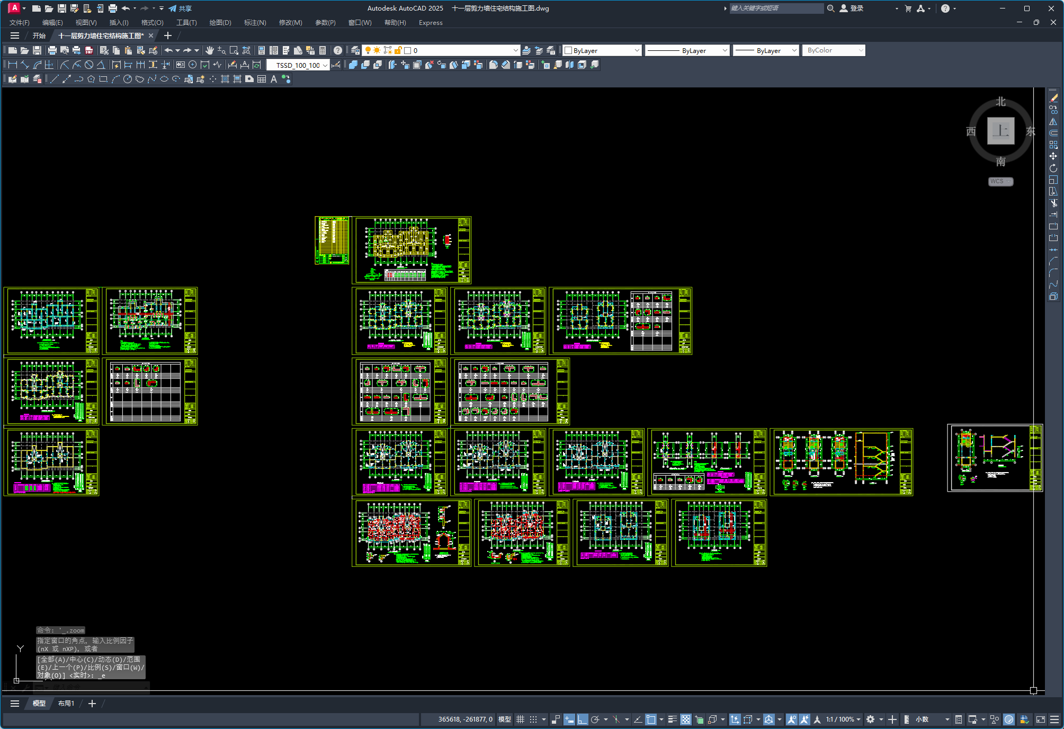Image resolution: width=1064 pixels, height=729 pixels.
Task: Click the Linear dimension tool
Action: (x=13, y=65)
